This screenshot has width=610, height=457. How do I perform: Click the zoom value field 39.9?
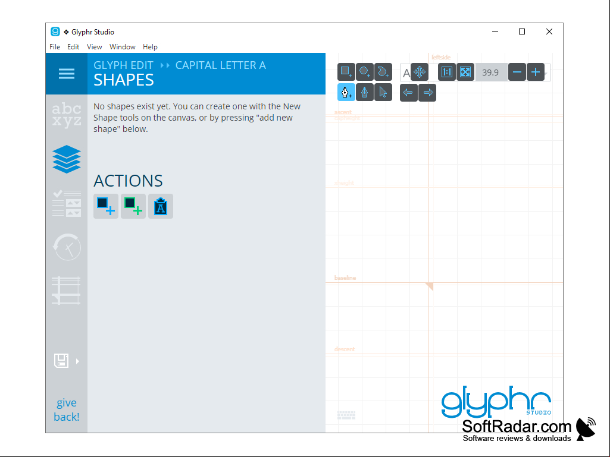pos(490,73)
